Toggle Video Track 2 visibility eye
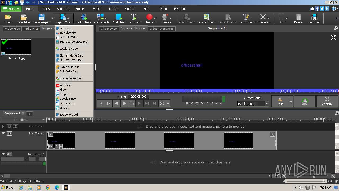339x191 pixels. click(x=9, y=127)
